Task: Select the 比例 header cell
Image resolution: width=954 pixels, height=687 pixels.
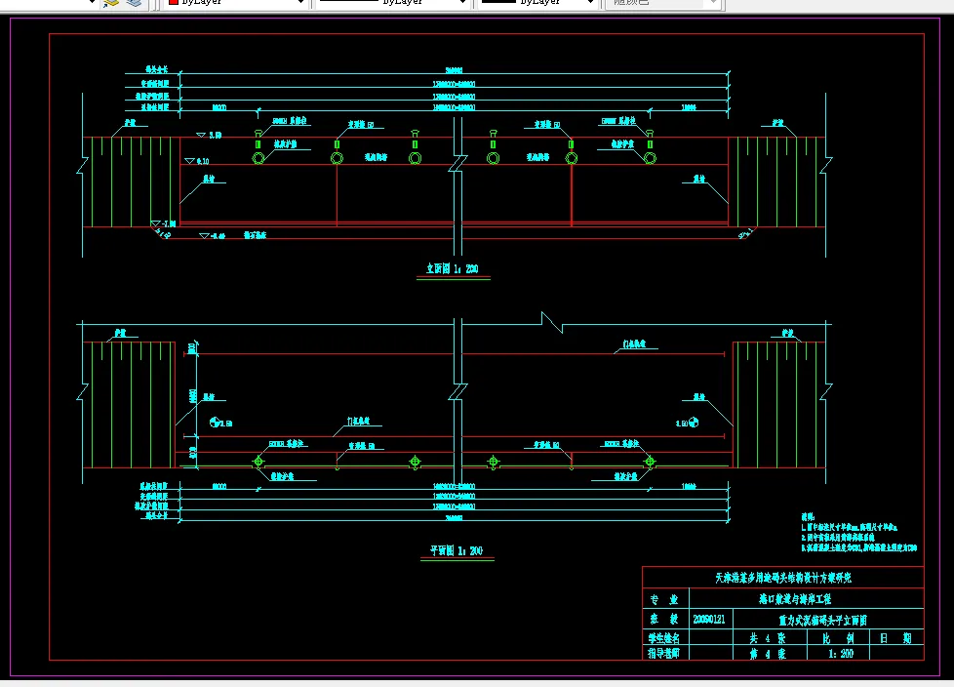Action: click(x=838, y=638)
